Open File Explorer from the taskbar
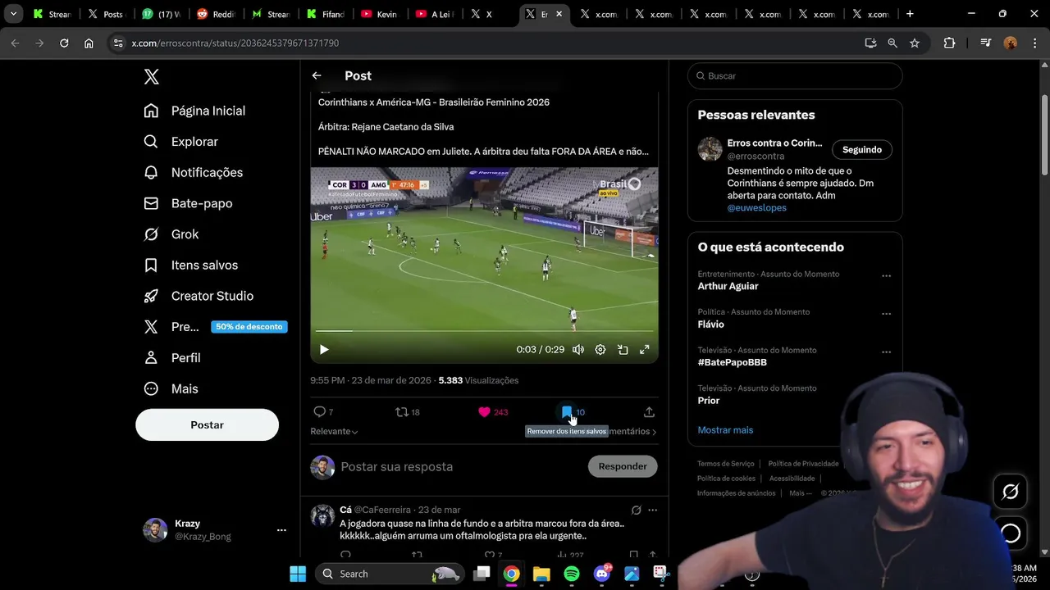Viewport: 1050px width, 590px height. tap(541, 574)
